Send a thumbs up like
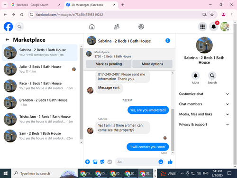The image size is (237, 178). point(170,162)
